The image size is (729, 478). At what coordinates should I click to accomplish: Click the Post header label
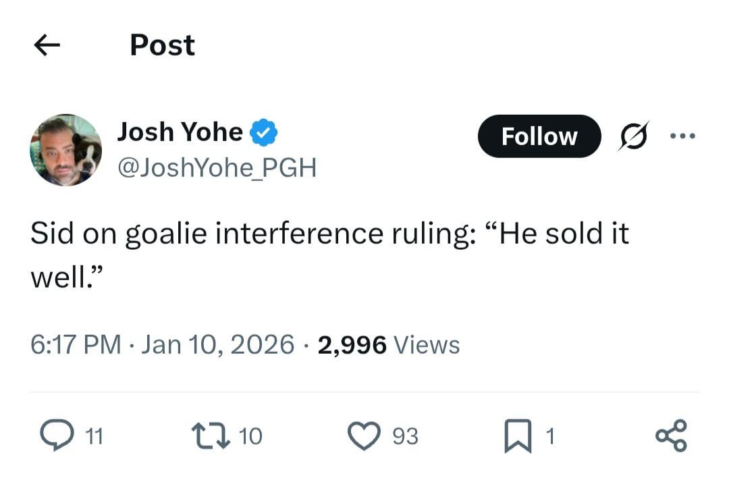[x=162, y=45]
